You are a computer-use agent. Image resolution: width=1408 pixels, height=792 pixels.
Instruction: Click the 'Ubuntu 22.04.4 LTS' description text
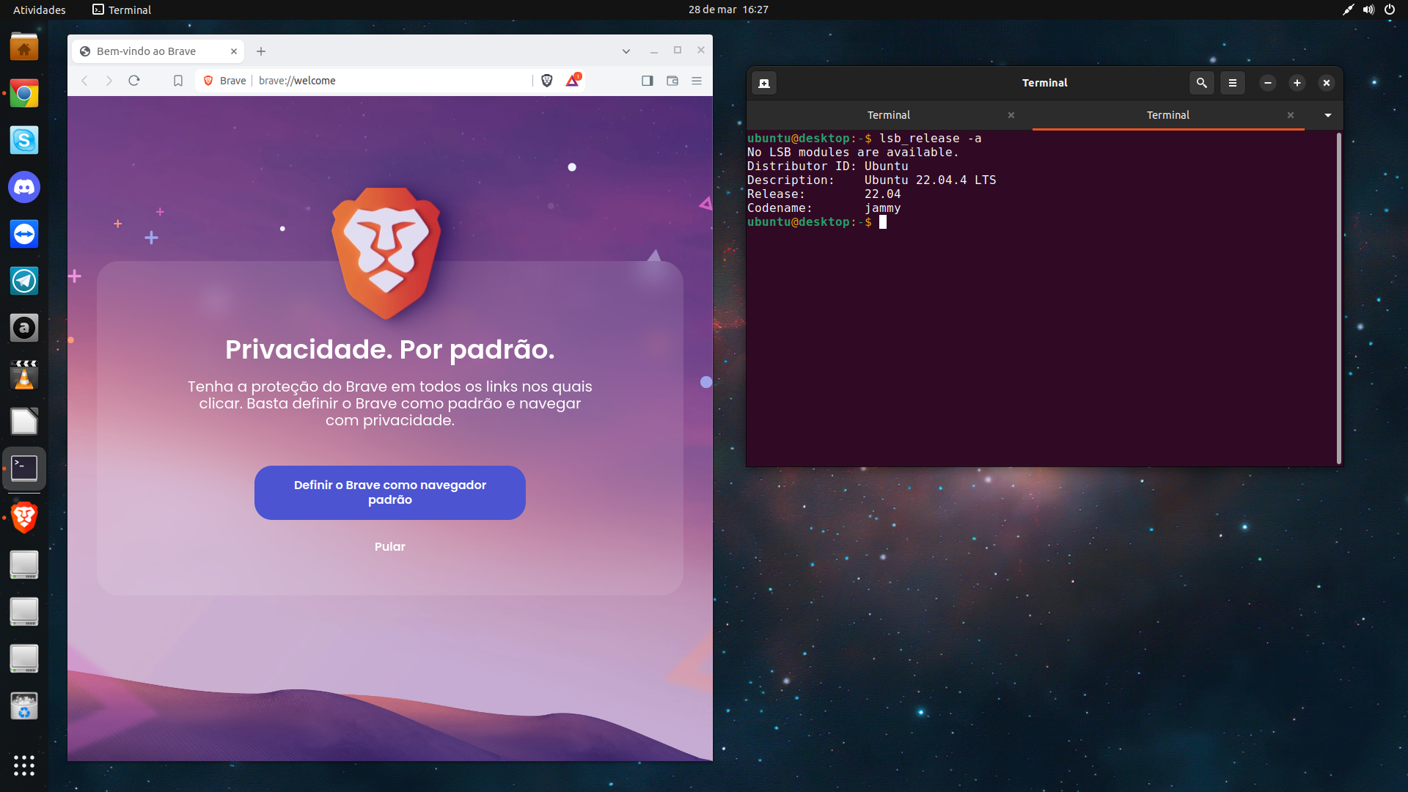click(930, 180)
